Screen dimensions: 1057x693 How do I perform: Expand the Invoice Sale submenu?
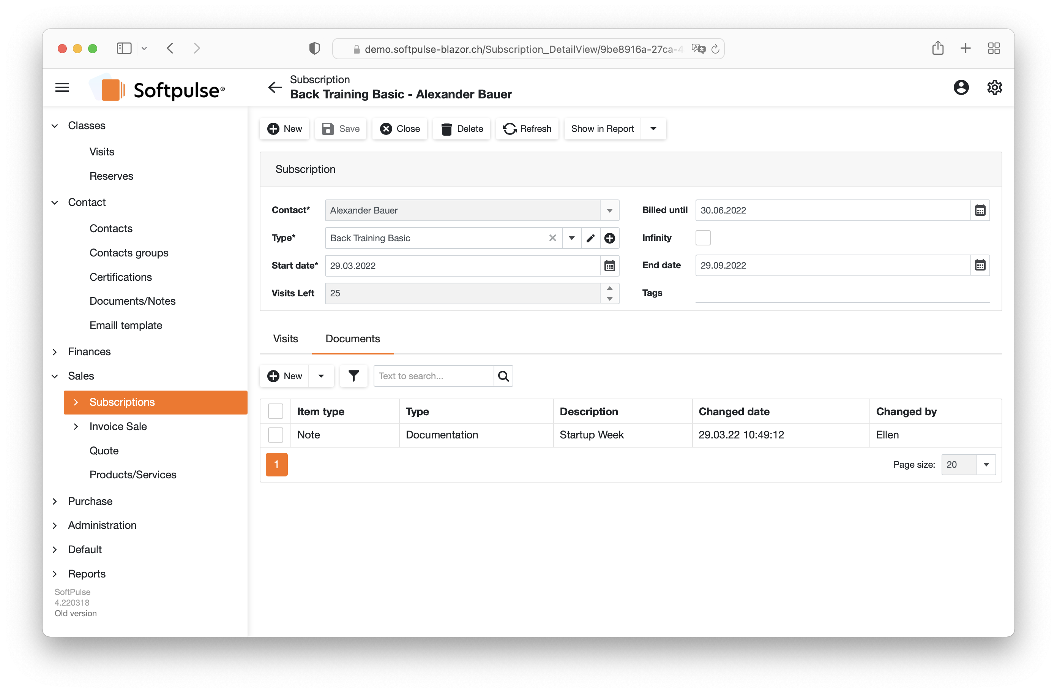[x=76, y=426]
